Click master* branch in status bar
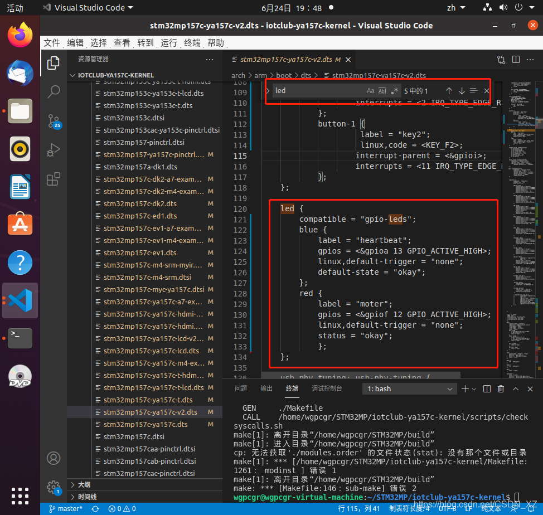 (65, 509)
